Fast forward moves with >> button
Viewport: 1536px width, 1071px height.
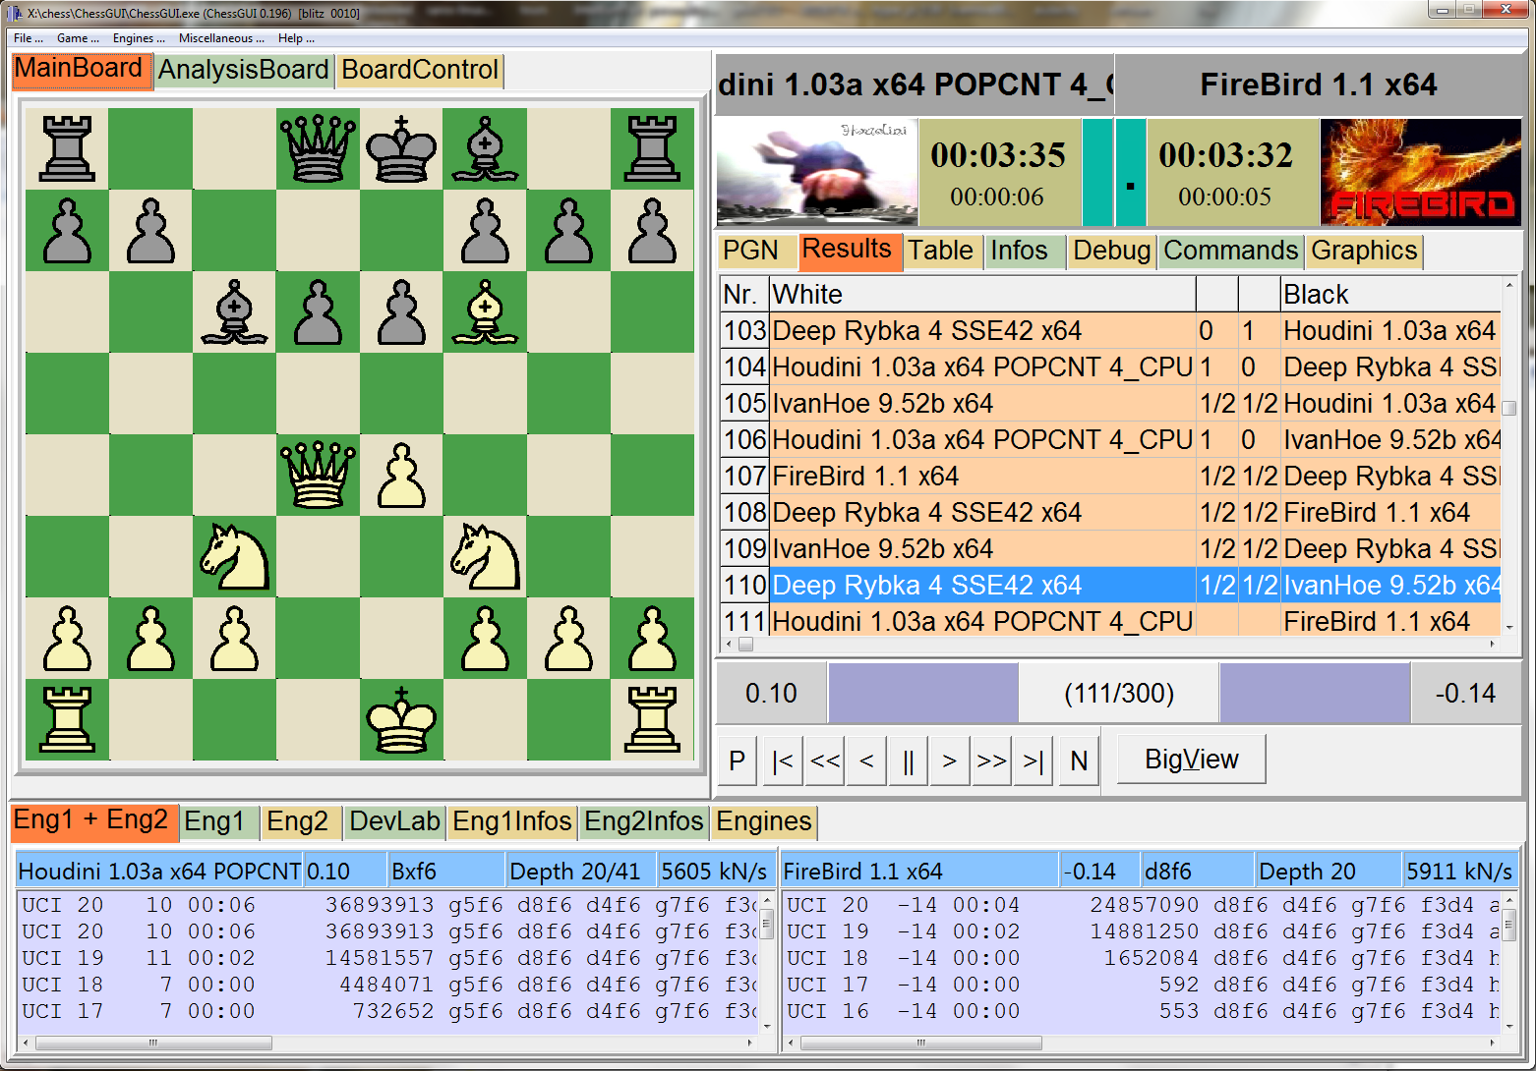coord(991,761)
